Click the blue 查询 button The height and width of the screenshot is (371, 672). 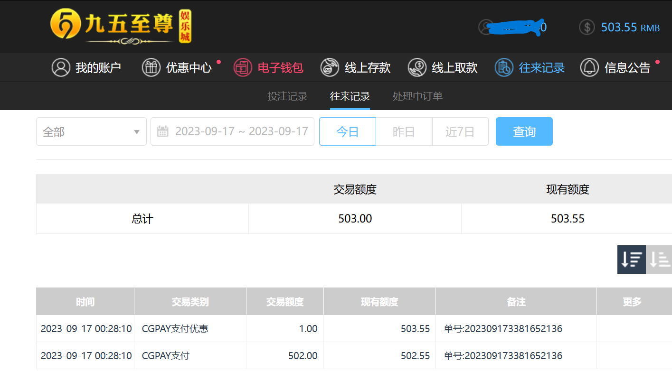click(524, 131)
